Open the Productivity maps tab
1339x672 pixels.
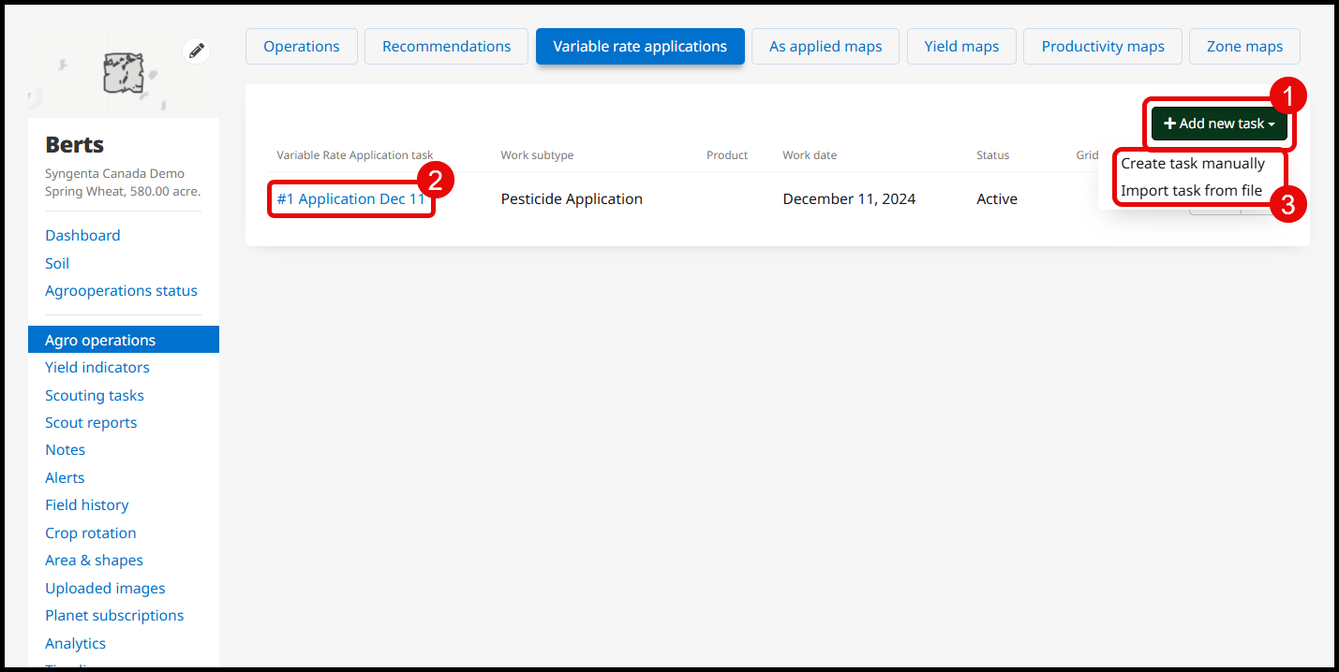point(1102,47)
